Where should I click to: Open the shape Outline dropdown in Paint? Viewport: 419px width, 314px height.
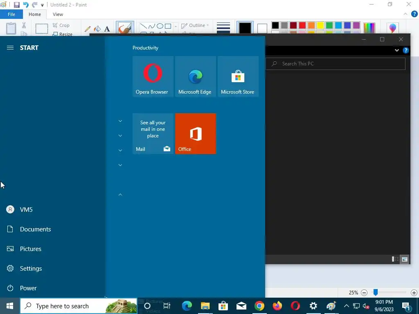click(x=195, y=25)
